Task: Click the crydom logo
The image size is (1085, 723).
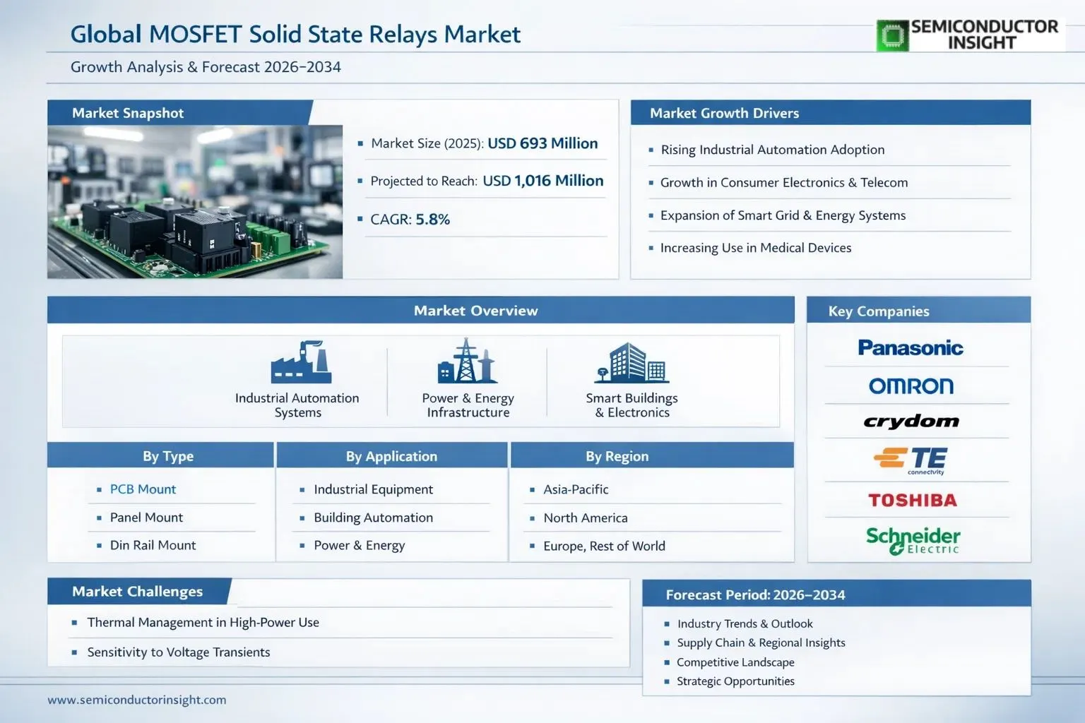Action: click(x=911, y=422)
